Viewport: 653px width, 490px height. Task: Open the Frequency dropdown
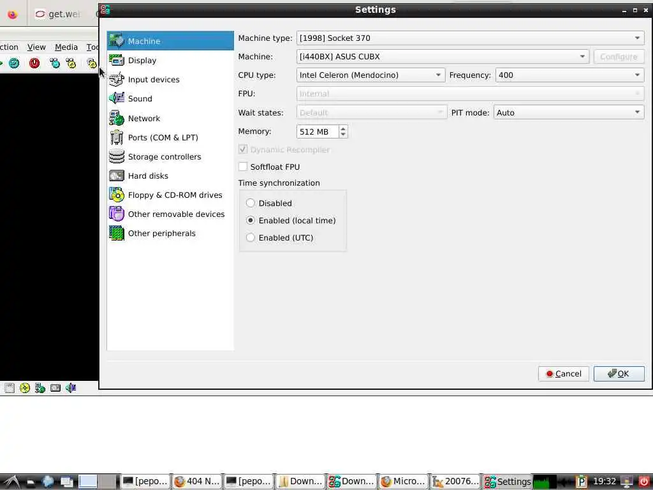coord(569,75)
